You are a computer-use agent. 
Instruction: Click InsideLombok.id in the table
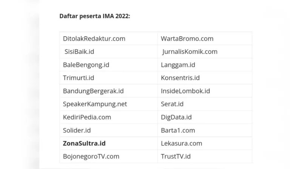(185, 91)
